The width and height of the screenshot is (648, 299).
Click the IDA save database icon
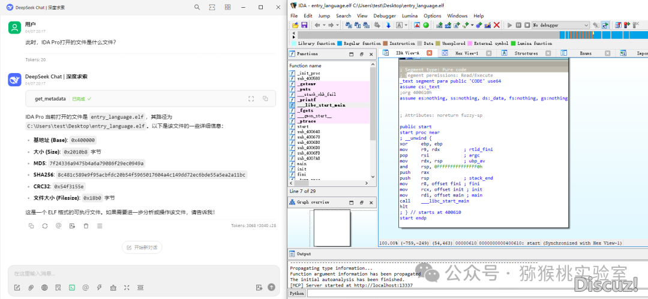click(304, 25)
